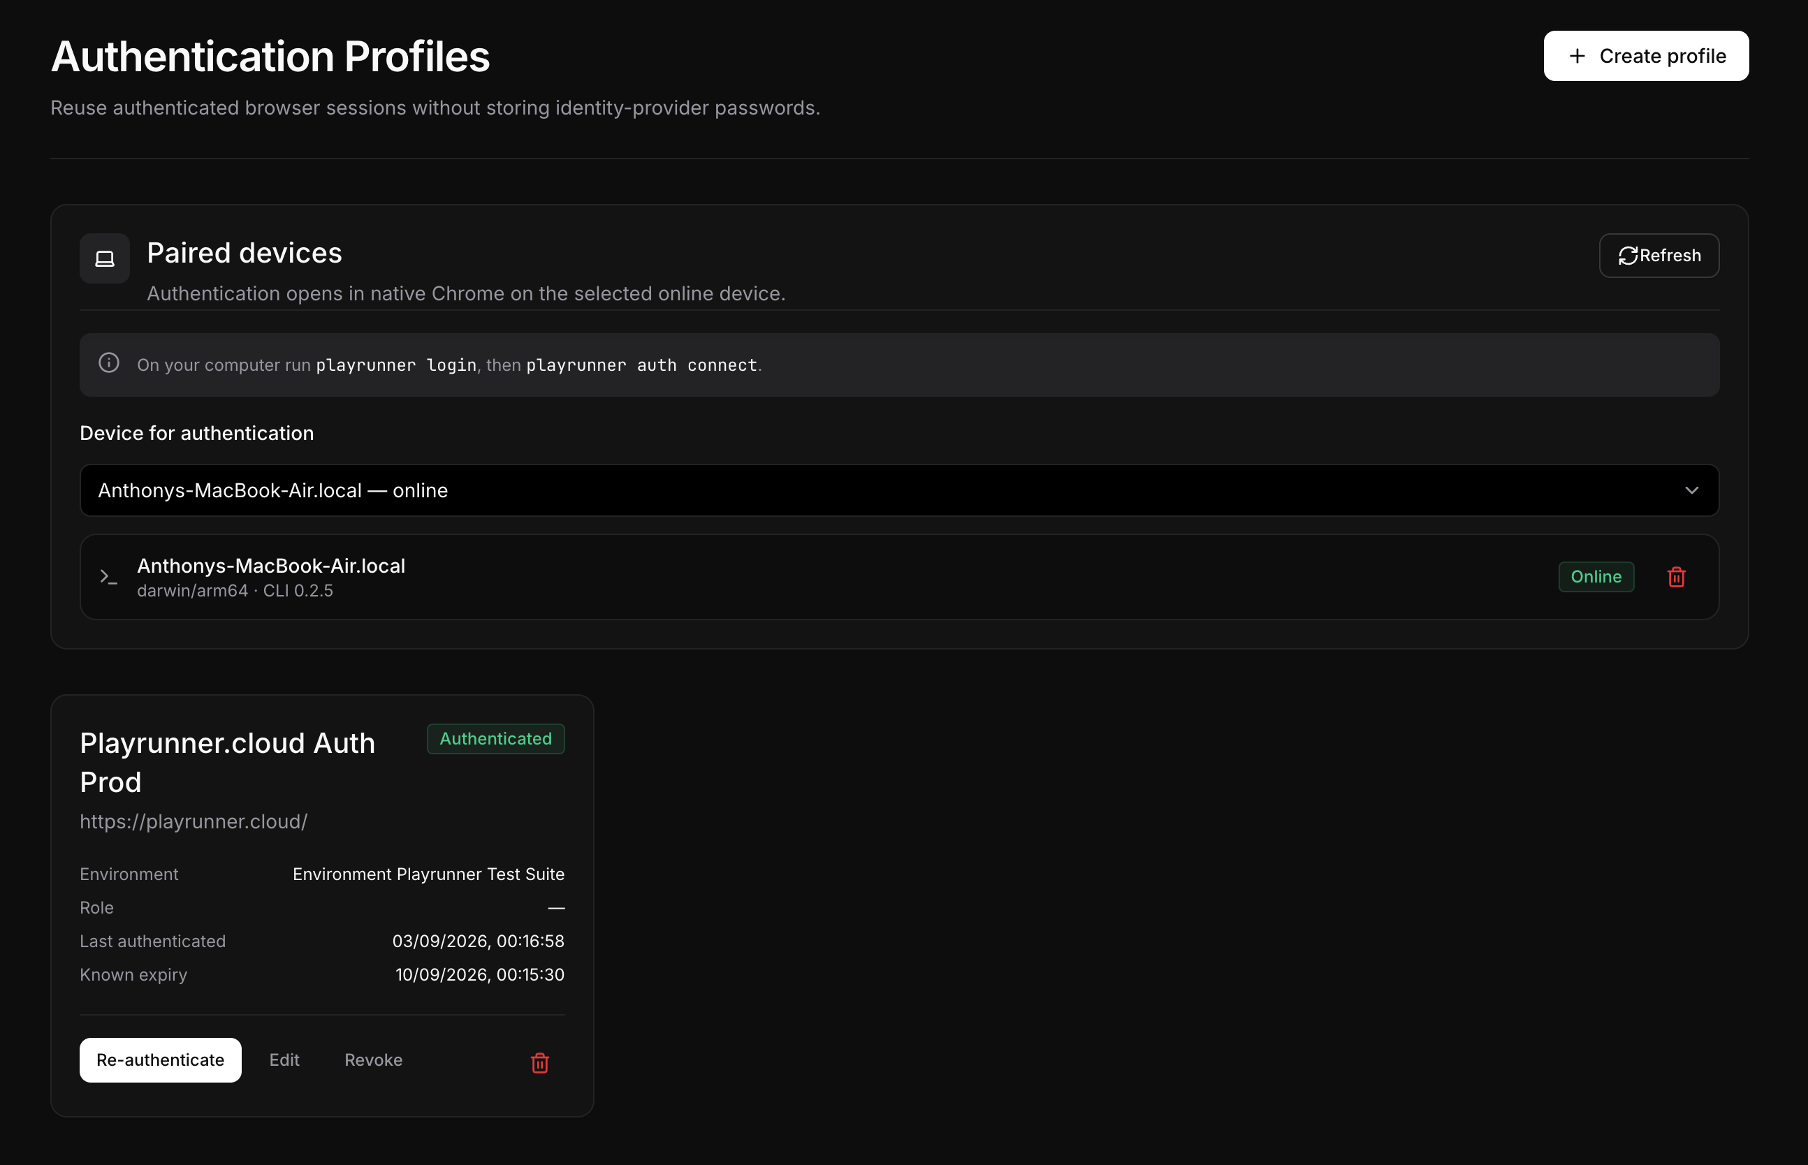Viewport: 1808px width, 1165px height.
Task: Open the https://playrunner.cloud/ profile URL
Action: [194, 821]
